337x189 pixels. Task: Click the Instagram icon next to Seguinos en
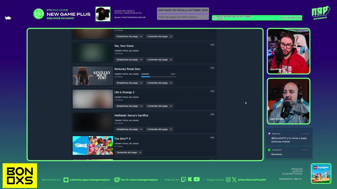pos(228,180)
